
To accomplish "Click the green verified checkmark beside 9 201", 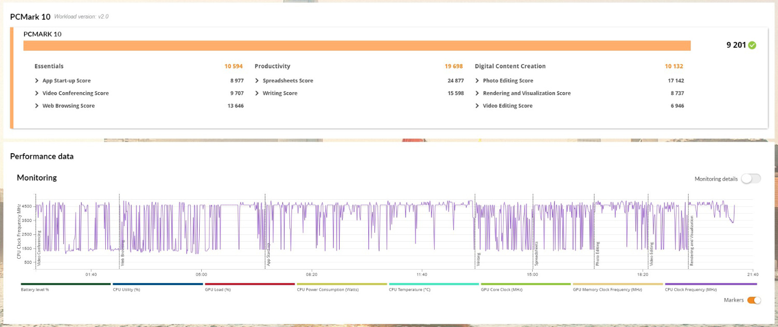I will pyautogui.click(x=752, y=45).
